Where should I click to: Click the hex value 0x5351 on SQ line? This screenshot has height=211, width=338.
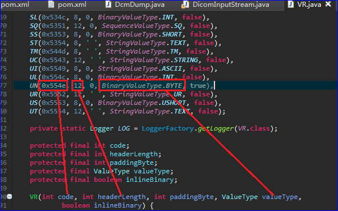(x=53, y=26)
